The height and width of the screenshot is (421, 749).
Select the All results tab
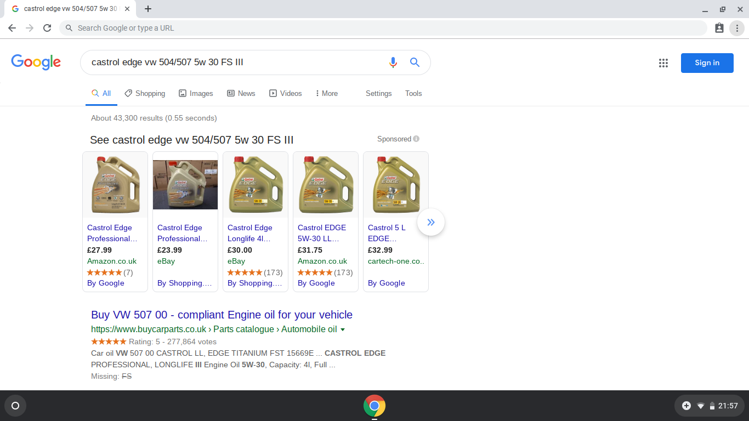click(x=101, y=93)
